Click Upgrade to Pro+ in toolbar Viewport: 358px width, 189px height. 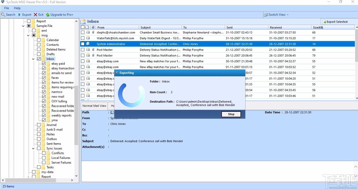pos(59,15)
